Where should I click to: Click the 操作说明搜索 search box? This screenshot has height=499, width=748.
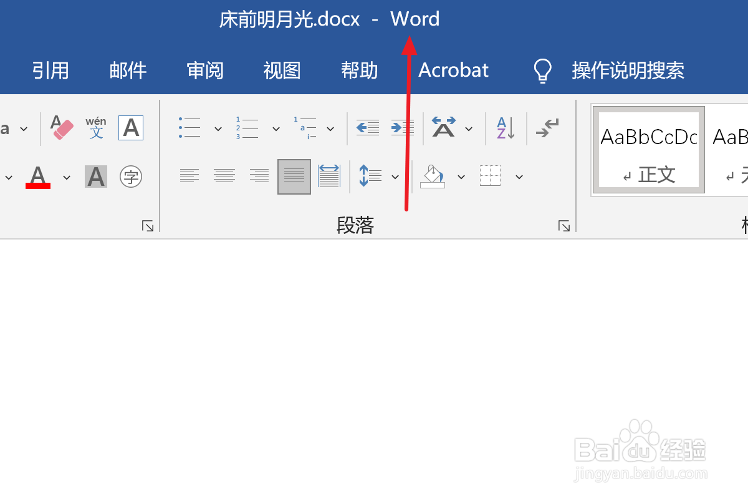coord(628,70)
